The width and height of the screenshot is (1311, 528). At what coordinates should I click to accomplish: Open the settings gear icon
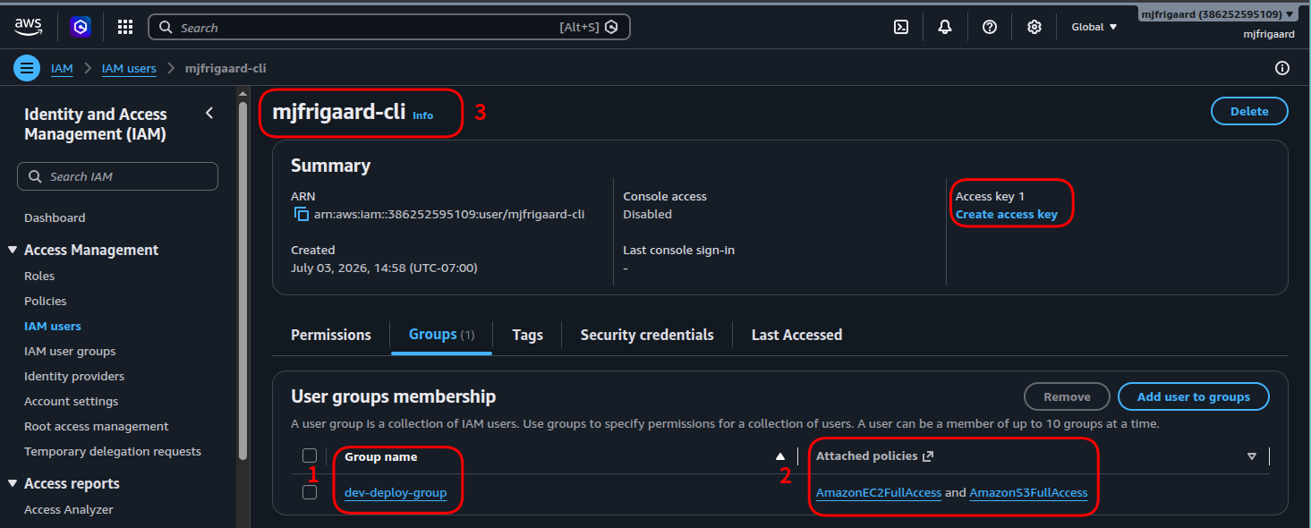(1034, 27)
